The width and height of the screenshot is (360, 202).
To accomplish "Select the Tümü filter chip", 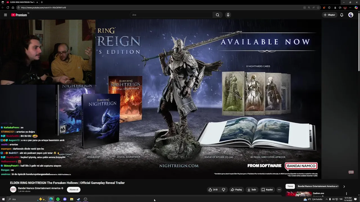I will [x=290, y=186].
